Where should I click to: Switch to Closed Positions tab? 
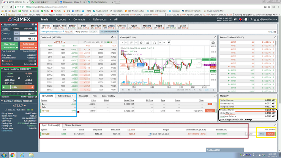click(x=73, y=125)
